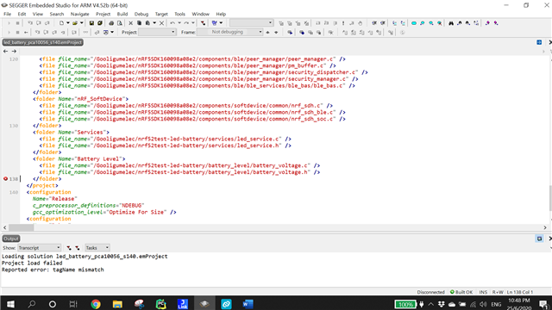Navigate forward with the editor right arrow
The width and height of the screenshot is (552, 310).
click(x=14, y=52)
